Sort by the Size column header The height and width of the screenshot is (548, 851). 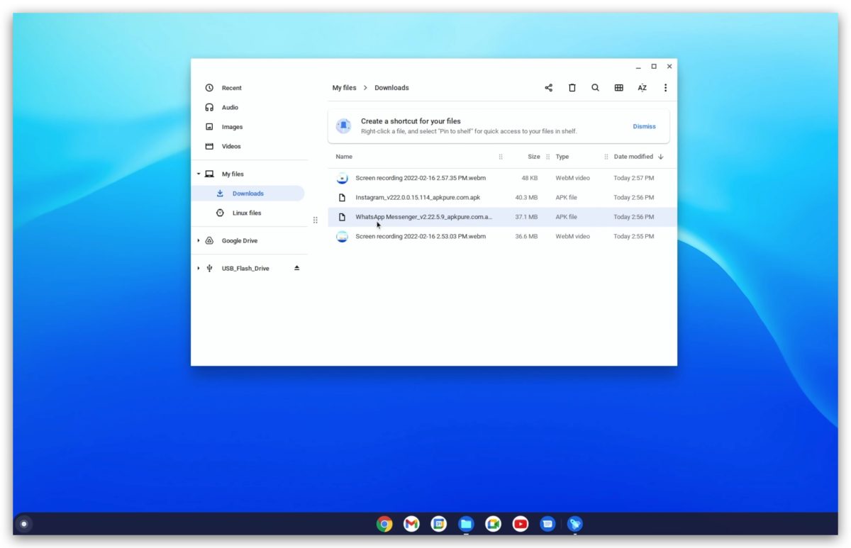tap(533, 157)
